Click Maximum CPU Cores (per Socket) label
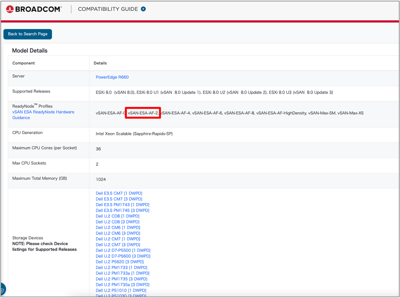 click(x=45, y=148)
